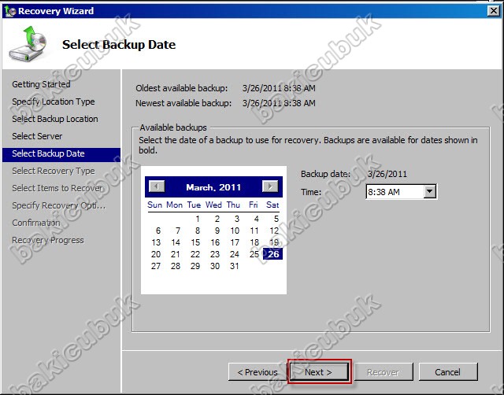
Task: Select March 20 in the calendar
Action: (x=156, y=254)
